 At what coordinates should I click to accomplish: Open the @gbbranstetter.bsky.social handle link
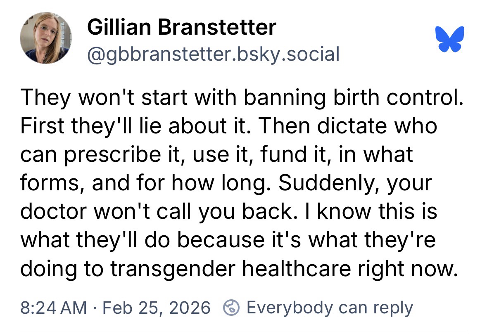click(213, 54)
